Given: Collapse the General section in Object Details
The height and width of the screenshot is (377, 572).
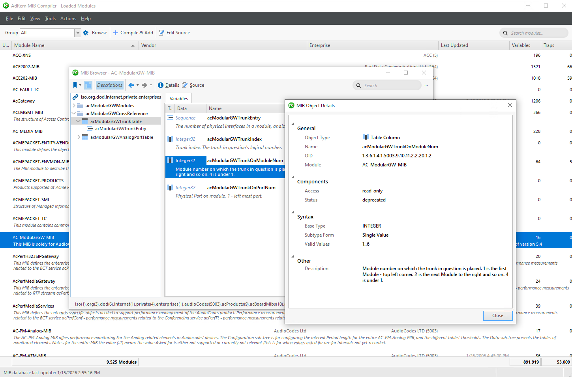Looking at the screenshot, I should pyautogui.click(x=293, y=125).
